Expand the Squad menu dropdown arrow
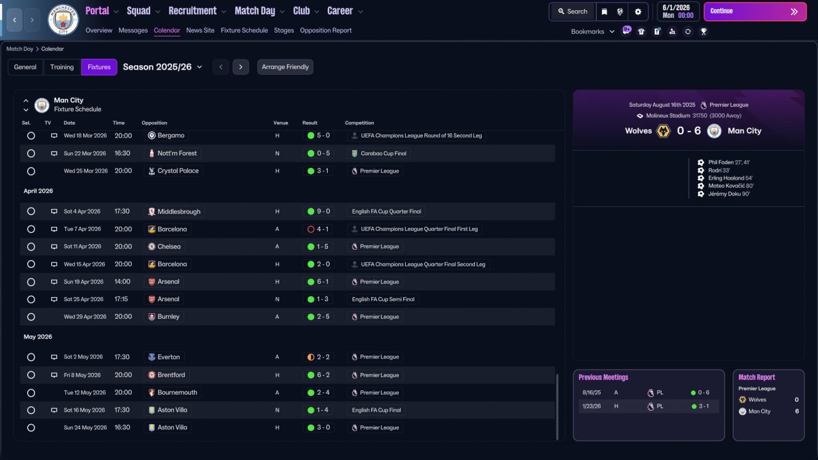This screenshot has height=460, width=818. pos(157,11)
